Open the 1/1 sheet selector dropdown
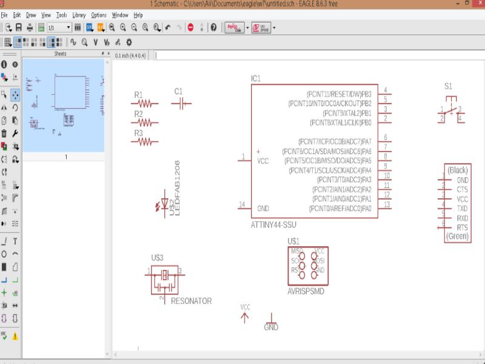 tap(59, 27)
